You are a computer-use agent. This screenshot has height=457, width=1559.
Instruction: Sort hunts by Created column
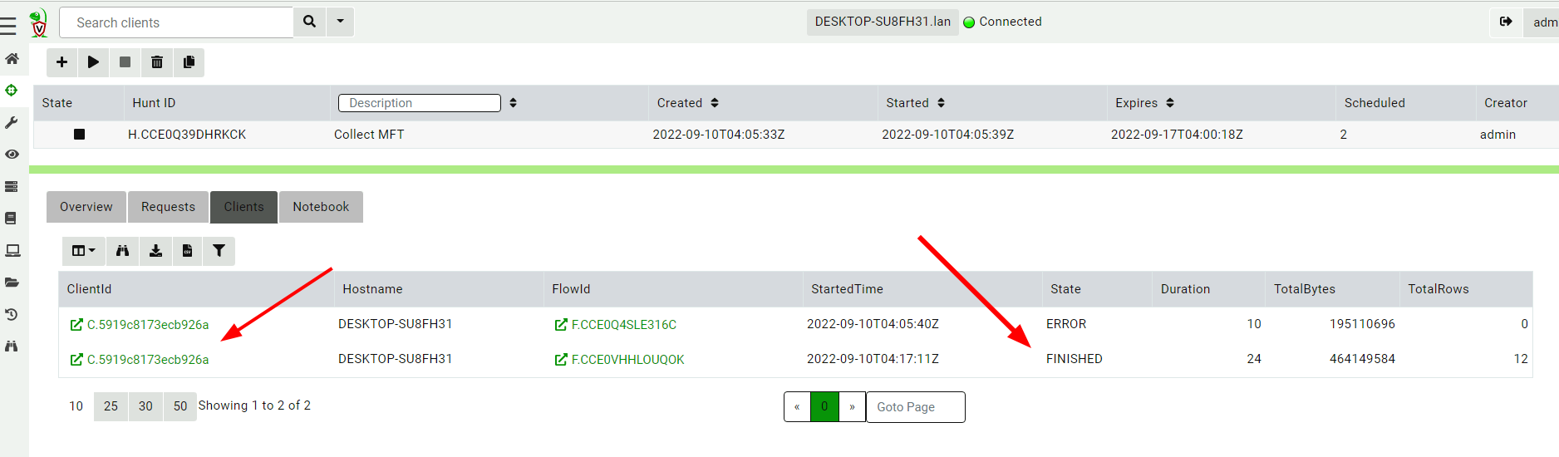715,103
